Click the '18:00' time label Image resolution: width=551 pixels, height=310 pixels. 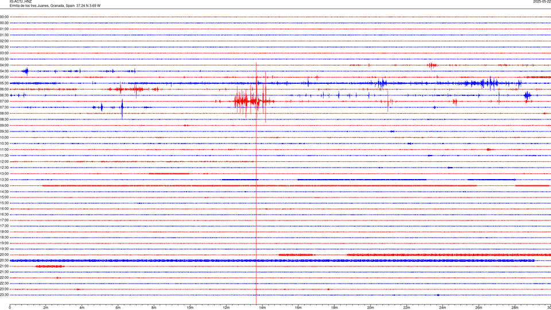(4, 231)
